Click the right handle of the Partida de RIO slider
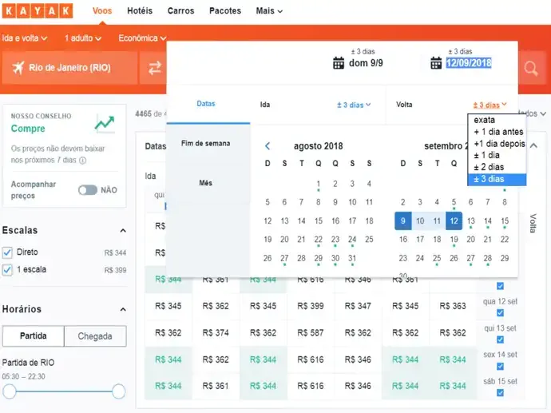Screen dimensions: 551x413 (x=119, y=391)
